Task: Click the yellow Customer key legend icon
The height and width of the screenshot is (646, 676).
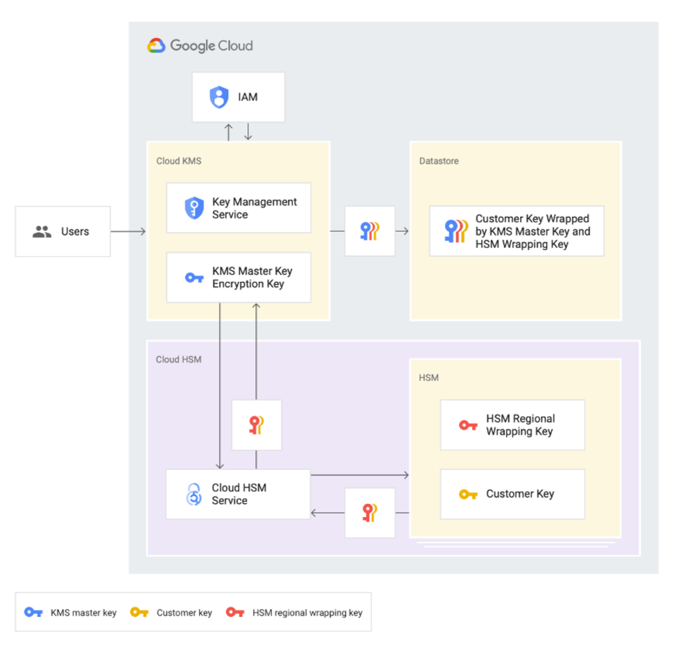Action: click(139, 612)
